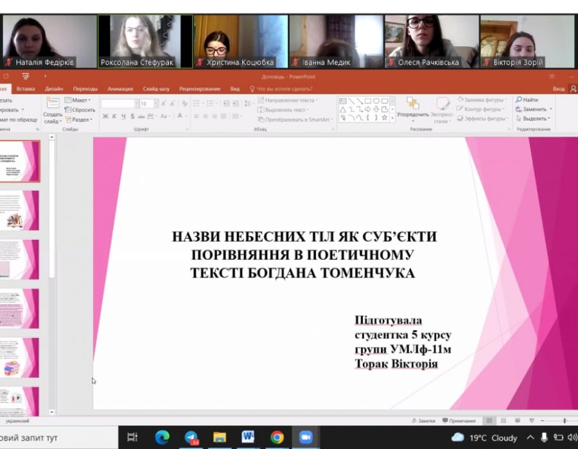The image size is (578, 449).
Task: Open Google Chrome from the taskbar
Action: tap(277, 437)
